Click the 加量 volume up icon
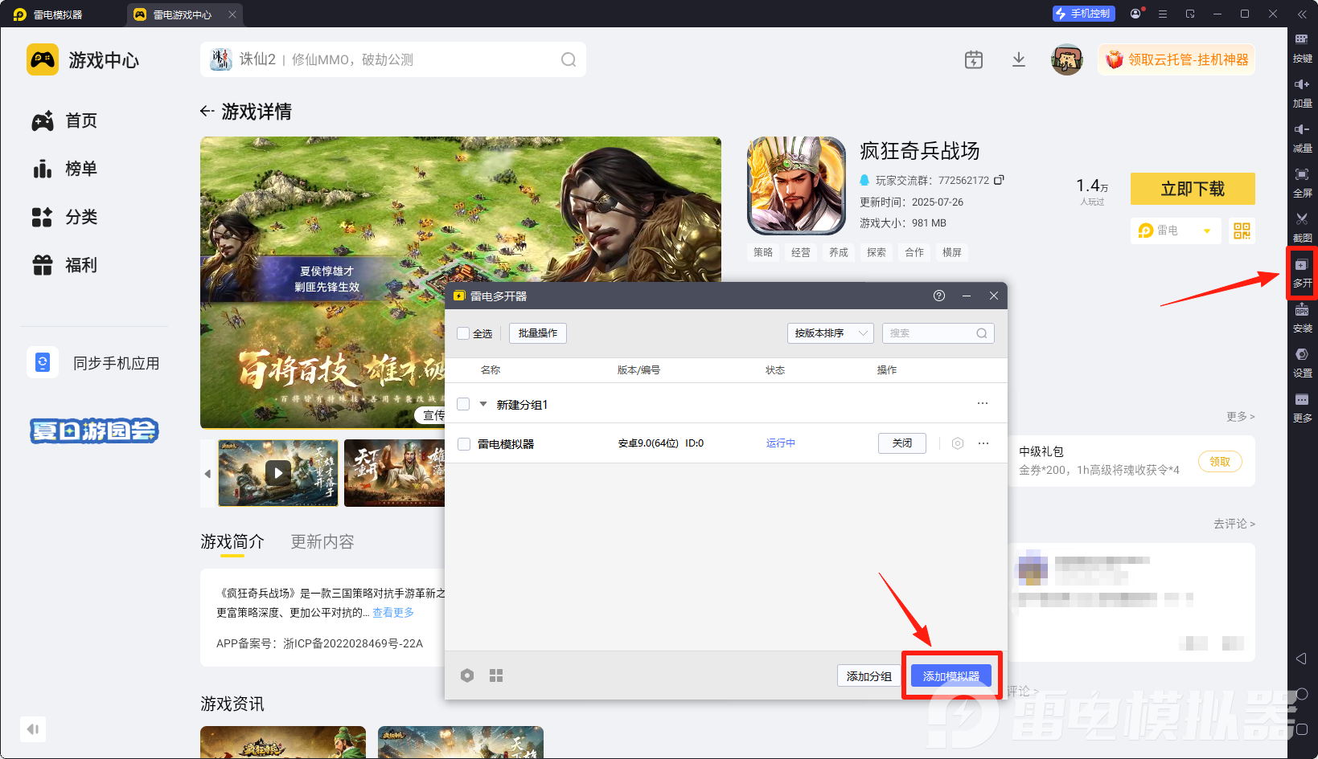Viewport: 1318px width, 759px height. 1301,92
